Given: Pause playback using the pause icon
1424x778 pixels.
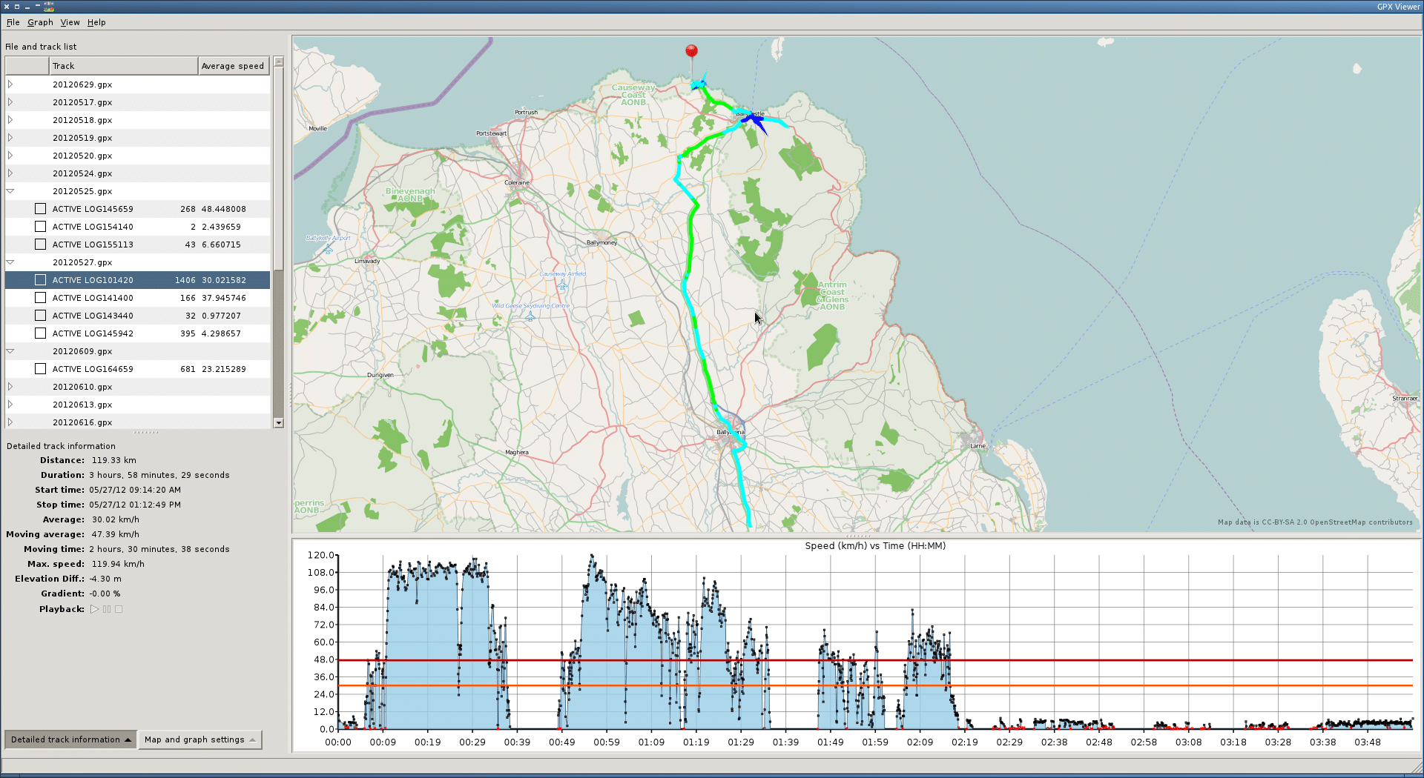Looking at the screenshot, I should point(107,609).
